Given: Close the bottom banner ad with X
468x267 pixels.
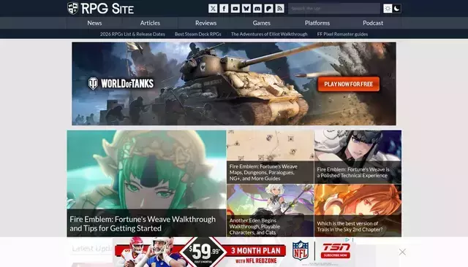Looking at the screenshot, I should tap(402, 252).
